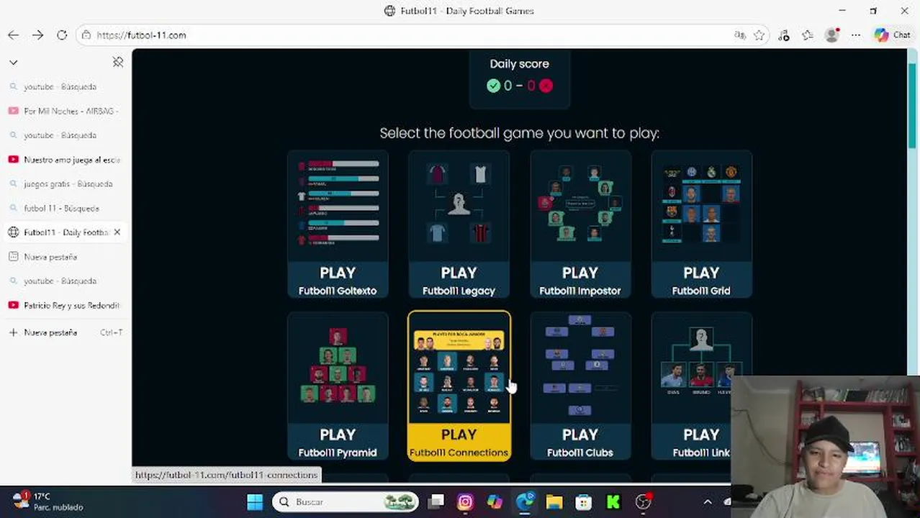Play Futbol11 Pyramid game

(338, 386)
